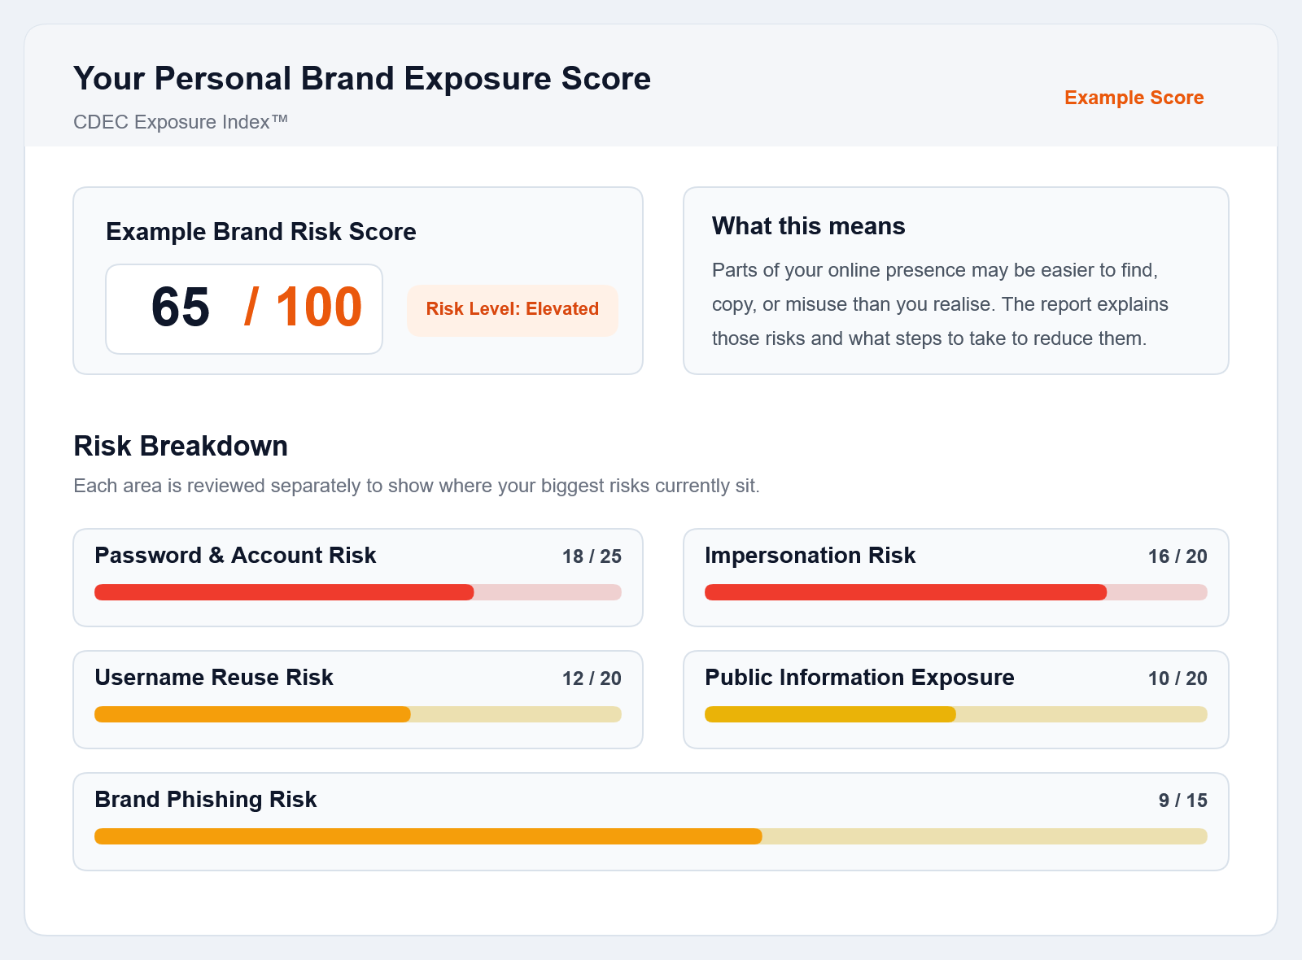1302x960 pixels.
Task: Click the Public Information Exposure progress bar
Action: pos(956,714)
